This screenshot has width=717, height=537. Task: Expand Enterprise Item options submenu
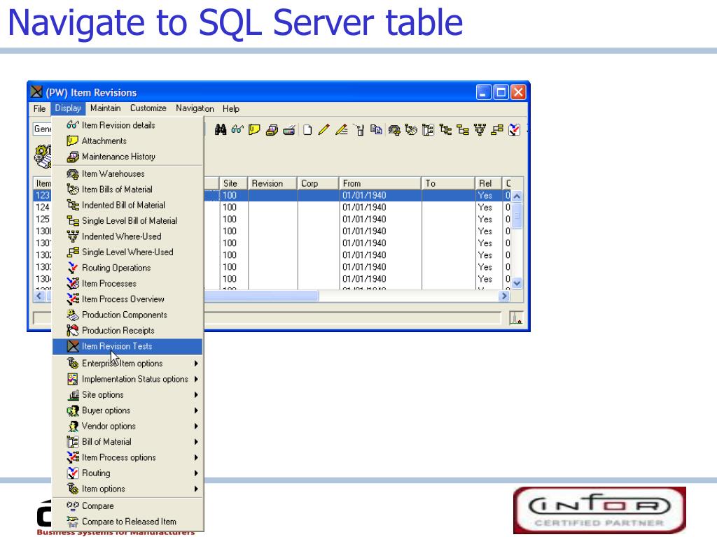click(127, 364)
